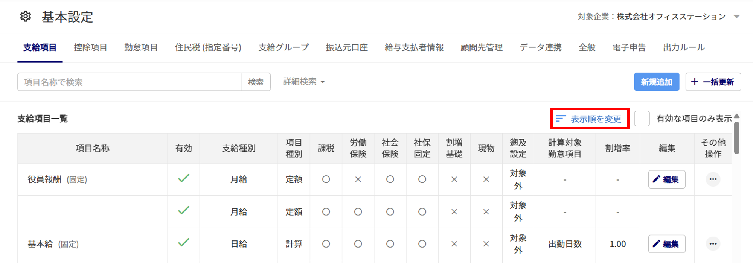The width and height of the screenshot is (753, 263).
Task: Click the 検索 button
Action: tap(256, 82)
